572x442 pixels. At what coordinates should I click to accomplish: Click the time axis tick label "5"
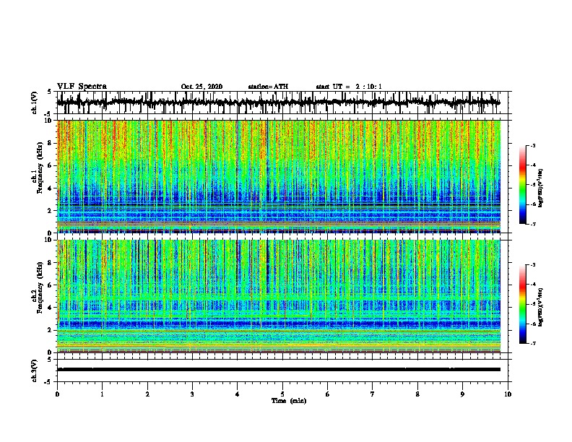pos(282,394)
